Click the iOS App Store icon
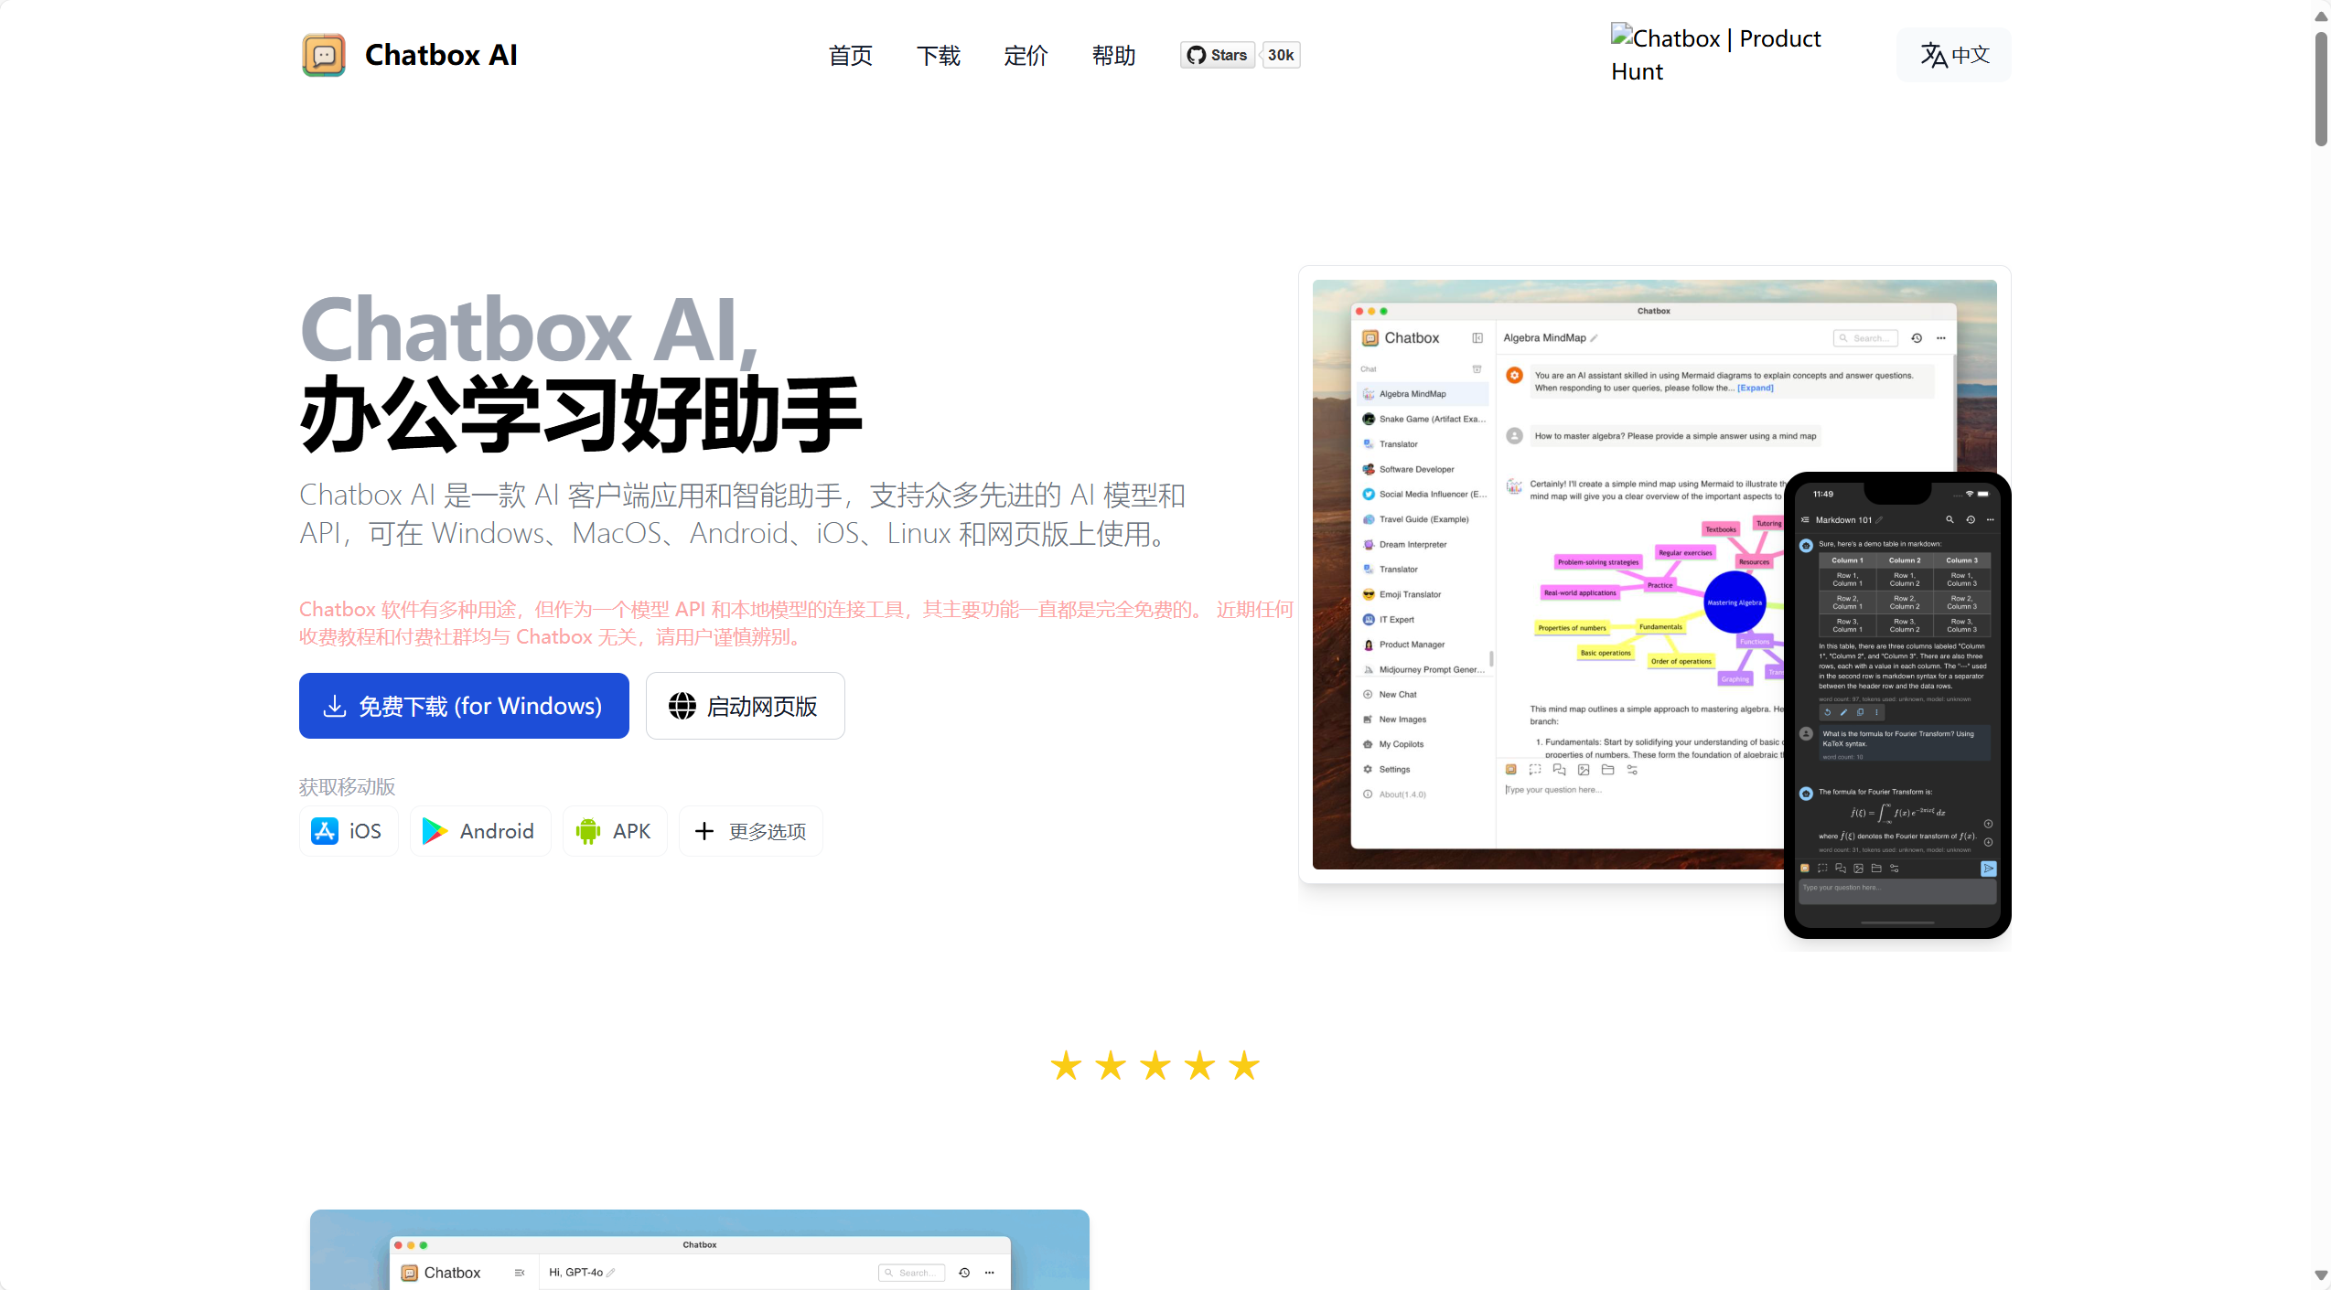The height and width of the screenshot is (1290, 2331). tap(325, 831)
